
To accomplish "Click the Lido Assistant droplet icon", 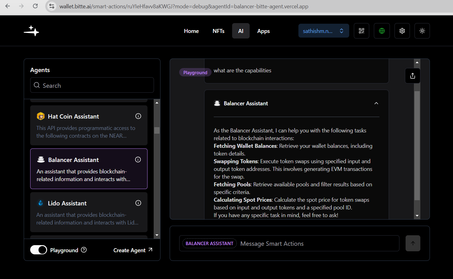I will [x=40, y=203].
